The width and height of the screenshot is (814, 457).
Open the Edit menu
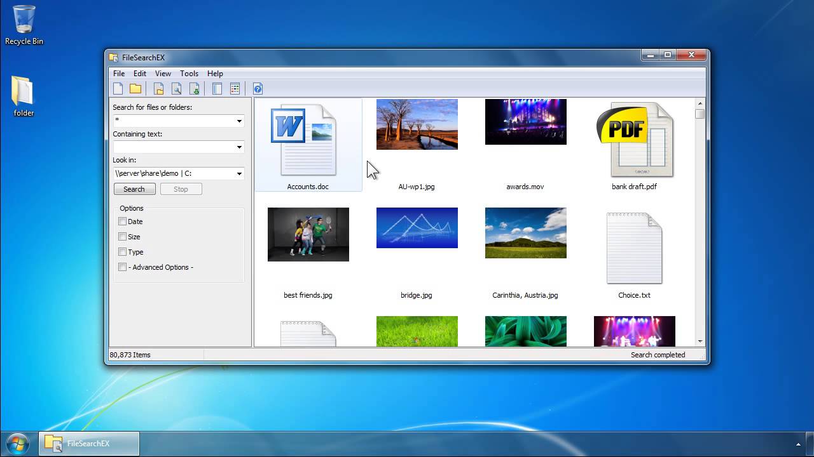tap(140, 74)
